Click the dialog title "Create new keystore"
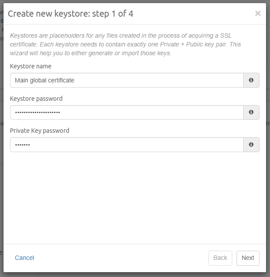270x277 pixels. tap(70, 14)
